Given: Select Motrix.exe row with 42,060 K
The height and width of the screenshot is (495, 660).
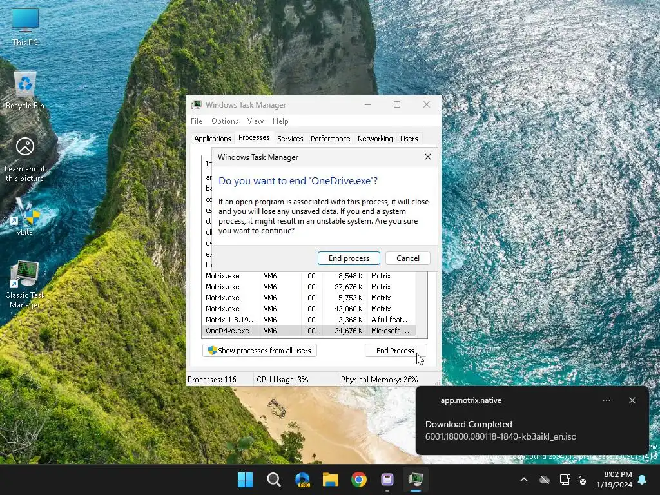Looking at the screenshot, I should tap(309, 309).
